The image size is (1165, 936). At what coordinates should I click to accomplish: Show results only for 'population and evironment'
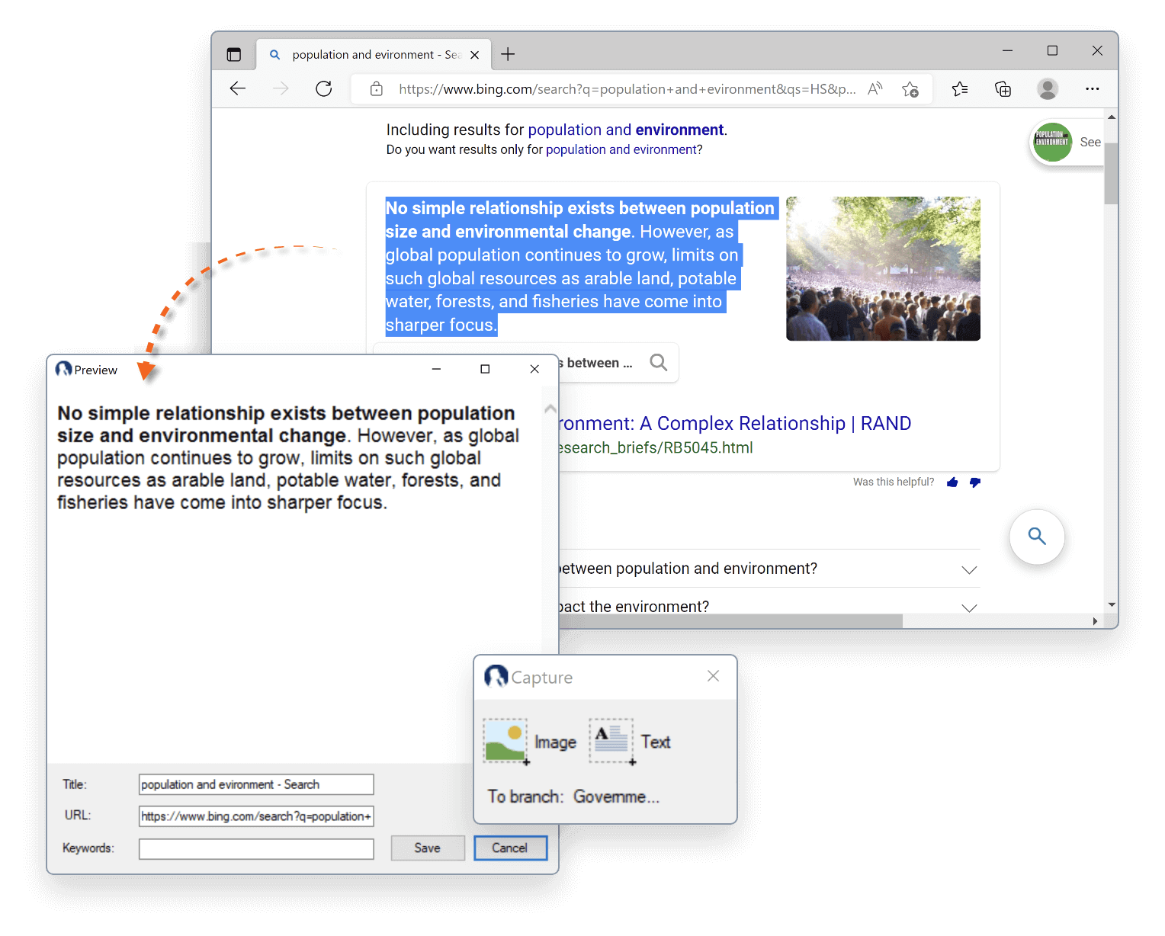click(621, 149)
